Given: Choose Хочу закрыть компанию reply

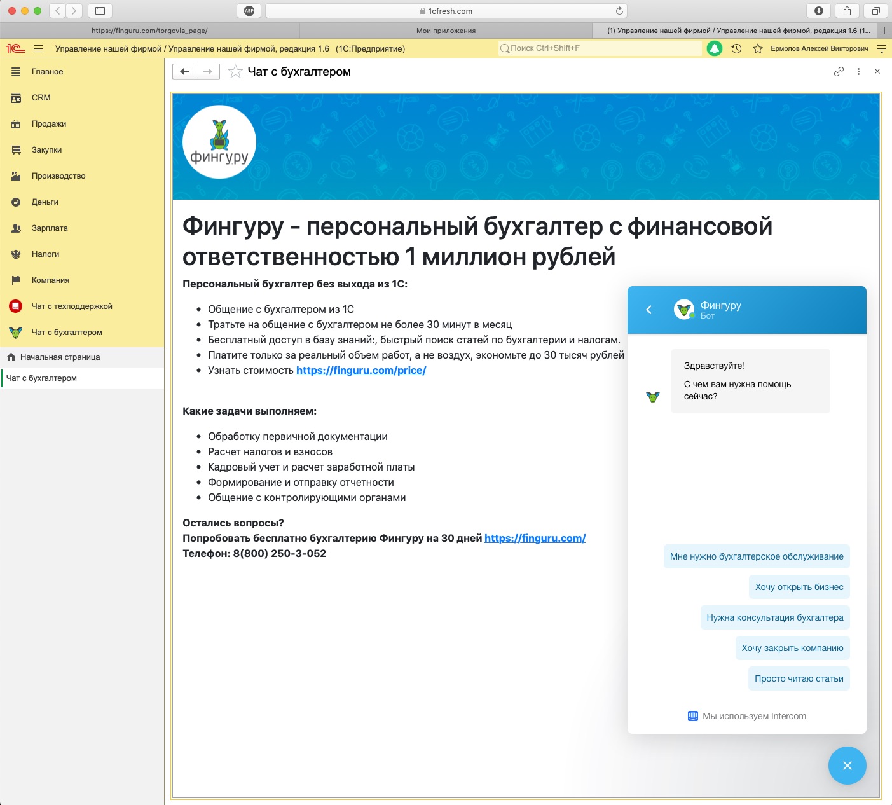Looking at the screenshot, I should (792, 649).
